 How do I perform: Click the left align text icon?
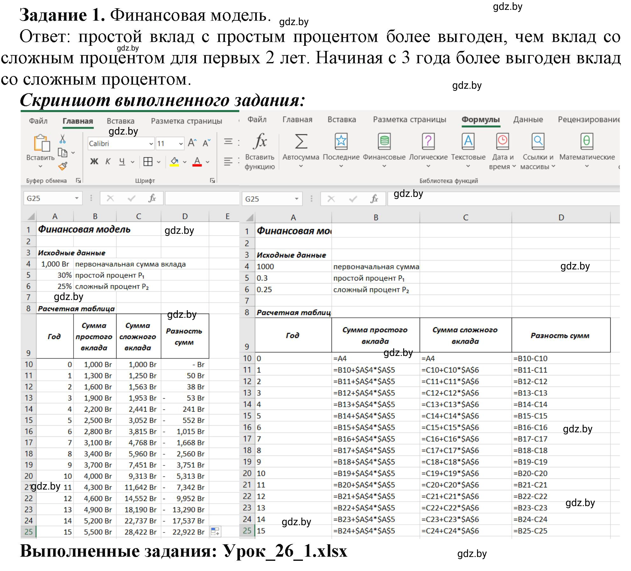(x=228, y=162)
